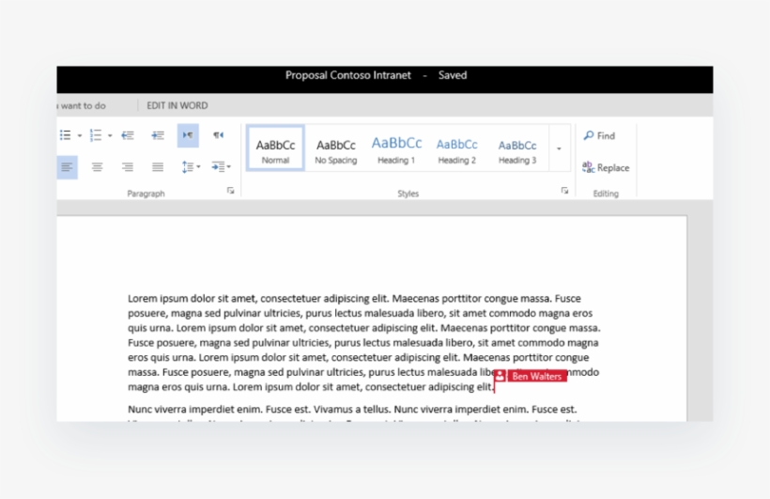The height and width of the screenshot is (499, 770).
Task: Open the Paragraph dialog launcher
Action: (x=230, y=191)
